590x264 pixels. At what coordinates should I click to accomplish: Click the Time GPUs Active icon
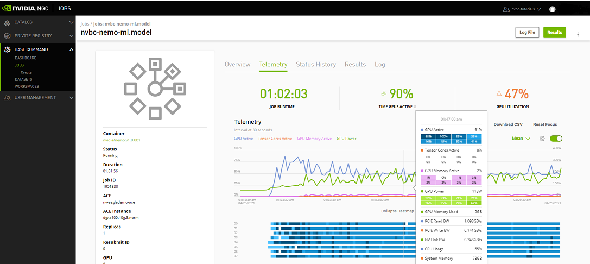pyautogui.click(x=384, y=93)
